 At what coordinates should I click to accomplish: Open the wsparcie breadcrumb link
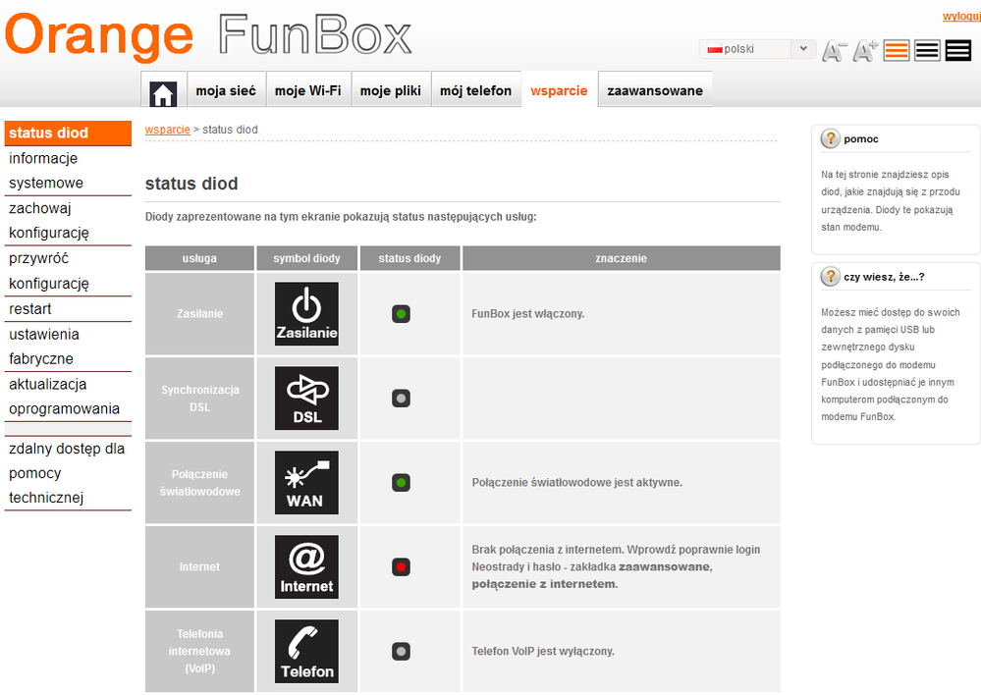point(167,129)
